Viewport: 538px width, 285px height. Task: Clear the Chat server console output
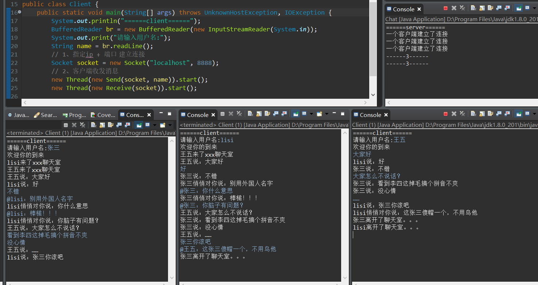(473, 8)
